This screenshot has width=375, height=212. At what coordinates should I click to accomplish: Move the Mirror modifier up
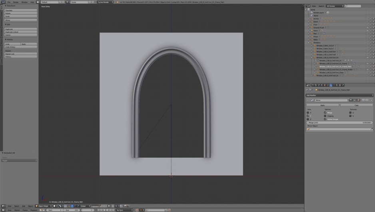coord(363,100)
